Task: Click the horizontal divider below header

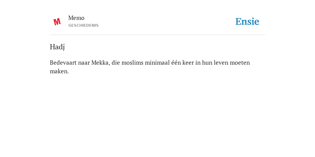Action: click(x=157, y=35)
